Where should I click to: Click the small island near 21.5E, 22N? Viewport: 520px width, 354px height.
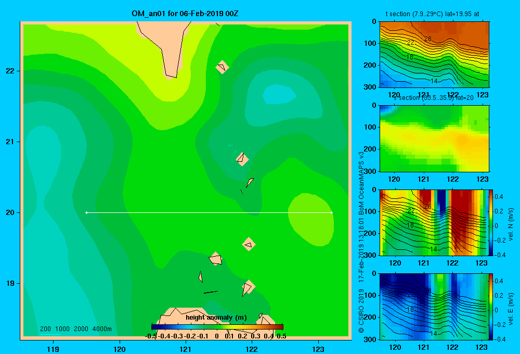click(222, 67)
